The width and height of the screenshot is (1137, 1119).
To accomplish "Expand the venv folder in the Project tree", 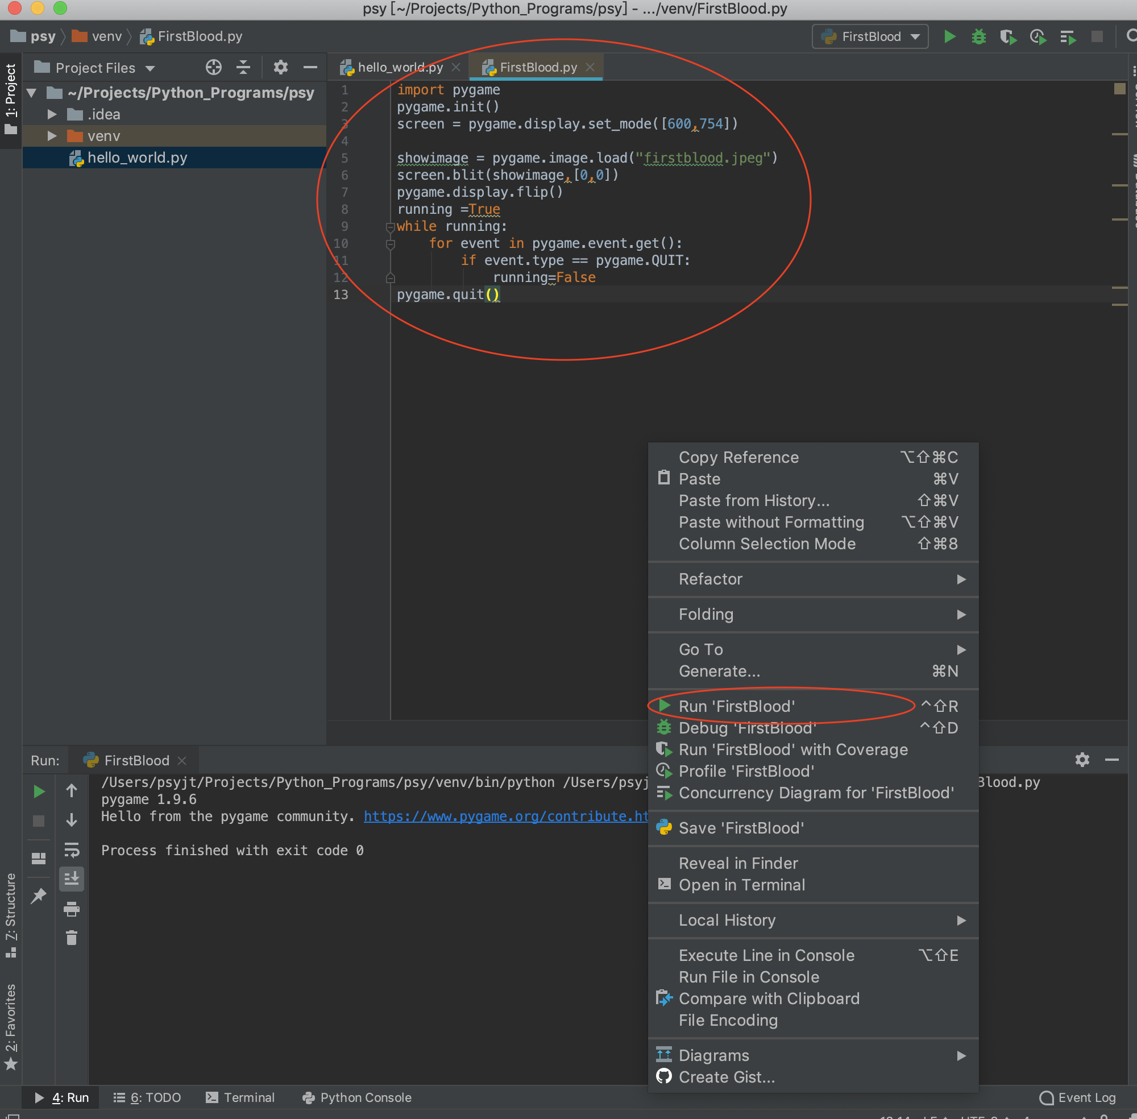I will tap(52, 136).
